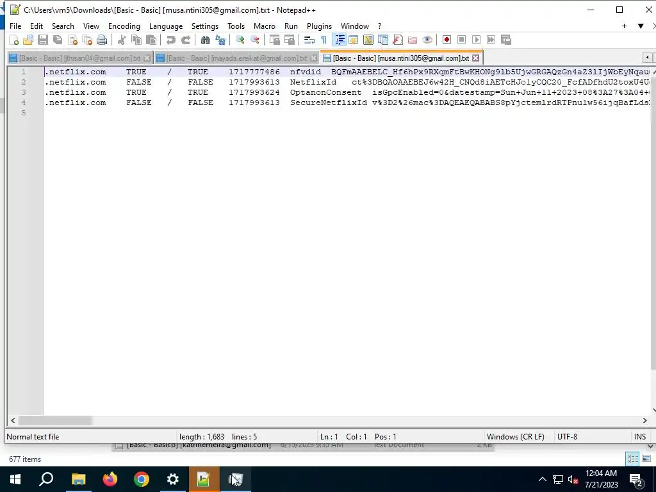Open the Replace toolbar icon
This screenshot has height=492, width=656.
click(x=220, y=40)
